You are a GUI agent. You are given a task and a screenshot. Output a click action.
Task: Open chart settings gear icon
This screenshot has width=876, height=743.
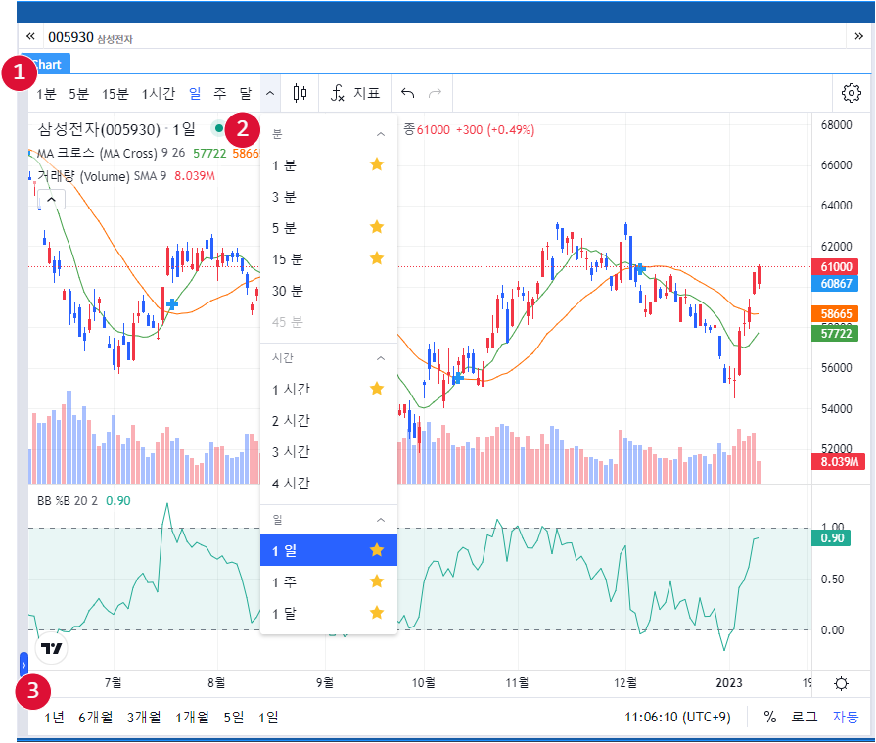(x=851, y=94)
